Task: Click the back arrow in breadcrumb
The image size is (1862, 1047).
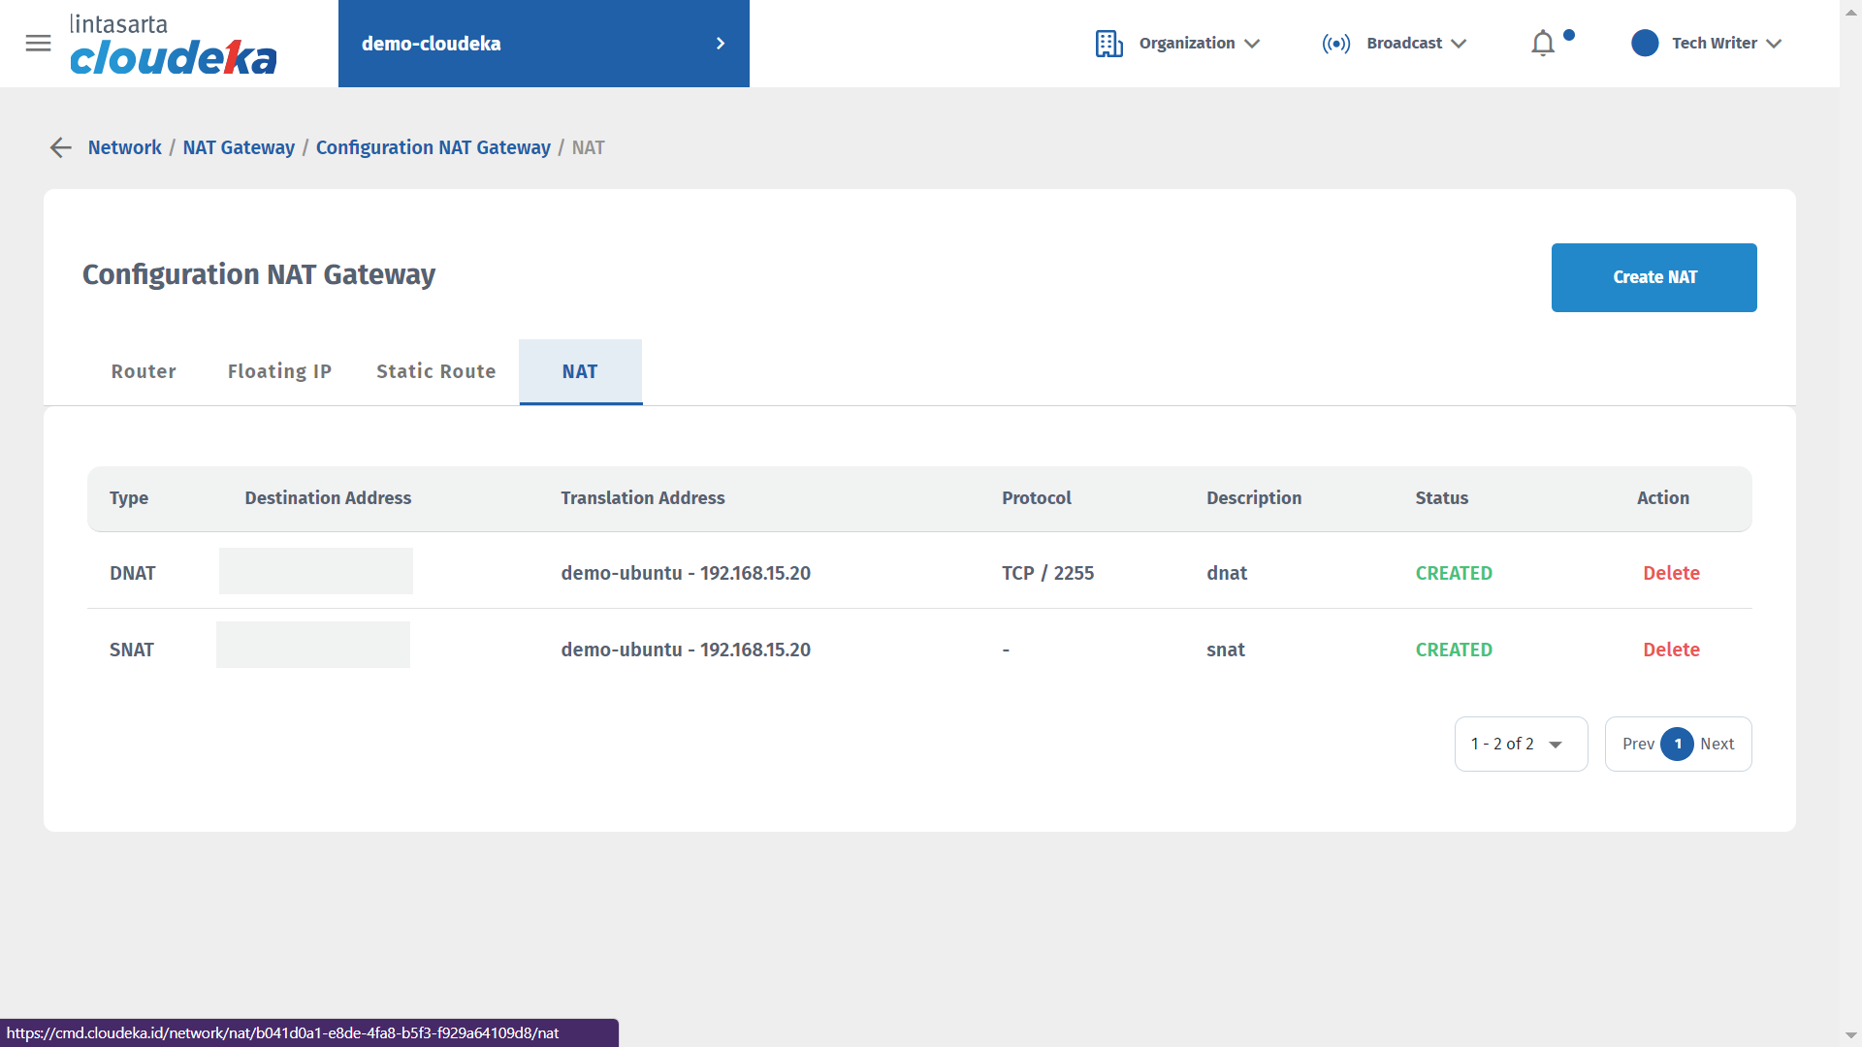Action: [x=61, y=147]
